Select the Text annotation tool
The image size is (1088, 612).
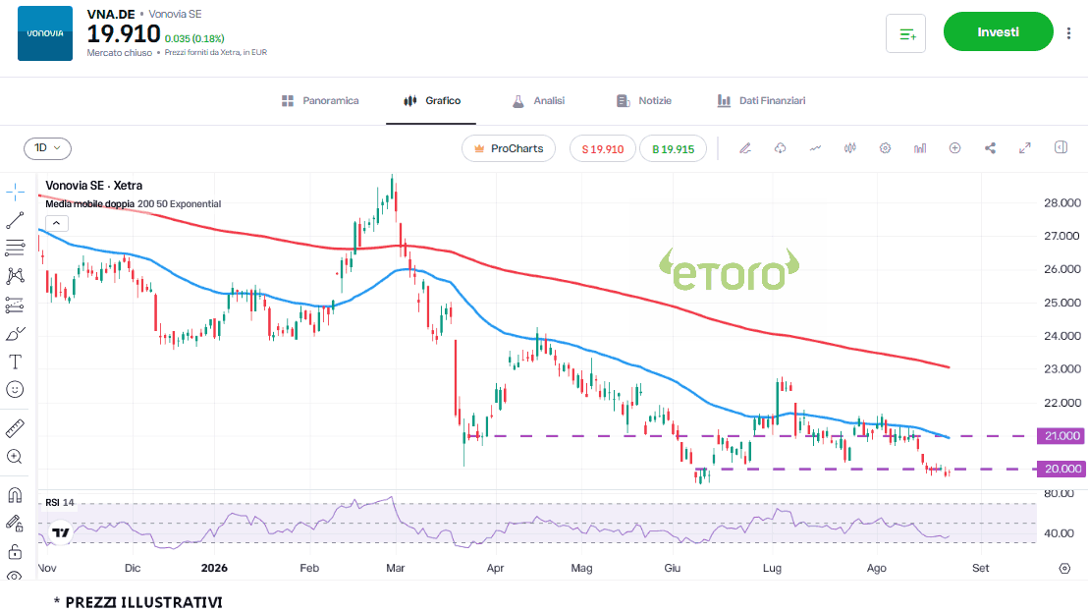coord(16,362)
